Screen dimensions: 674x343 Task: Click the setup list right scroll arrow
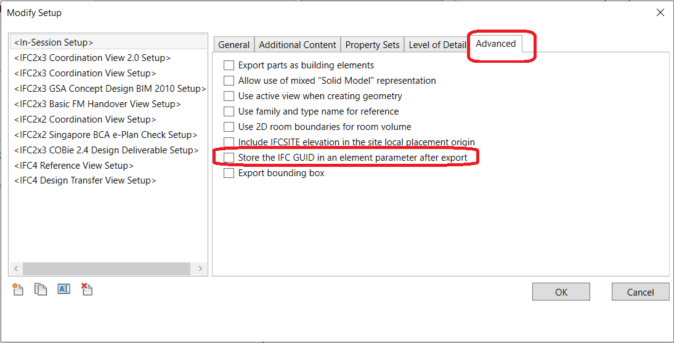[200, 269]
